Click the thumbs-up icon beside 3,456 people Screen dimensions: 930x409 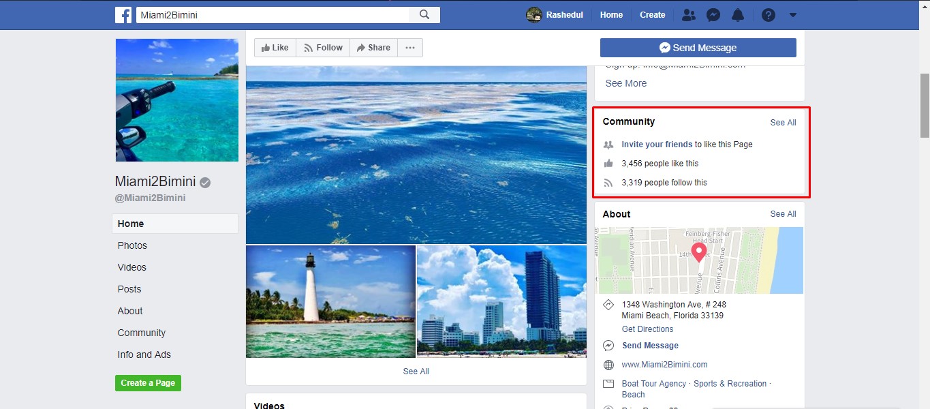point(608,164)
